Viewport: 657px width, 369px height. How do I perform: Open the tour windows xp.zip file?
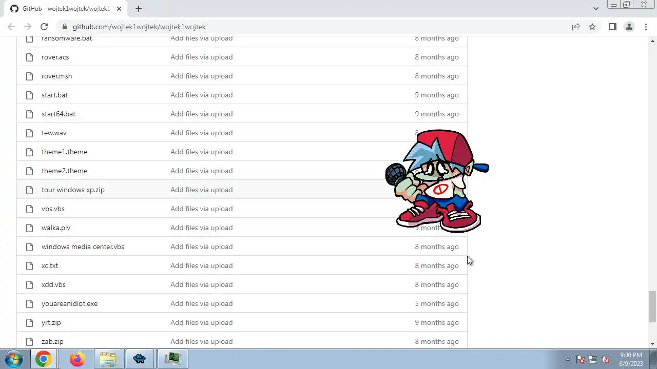[73, 190]
